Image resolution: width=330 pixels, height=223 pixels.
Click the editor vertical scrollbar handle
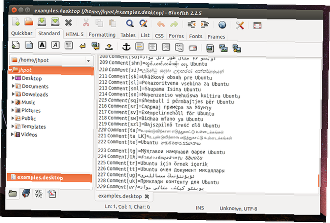coord(319,180)
